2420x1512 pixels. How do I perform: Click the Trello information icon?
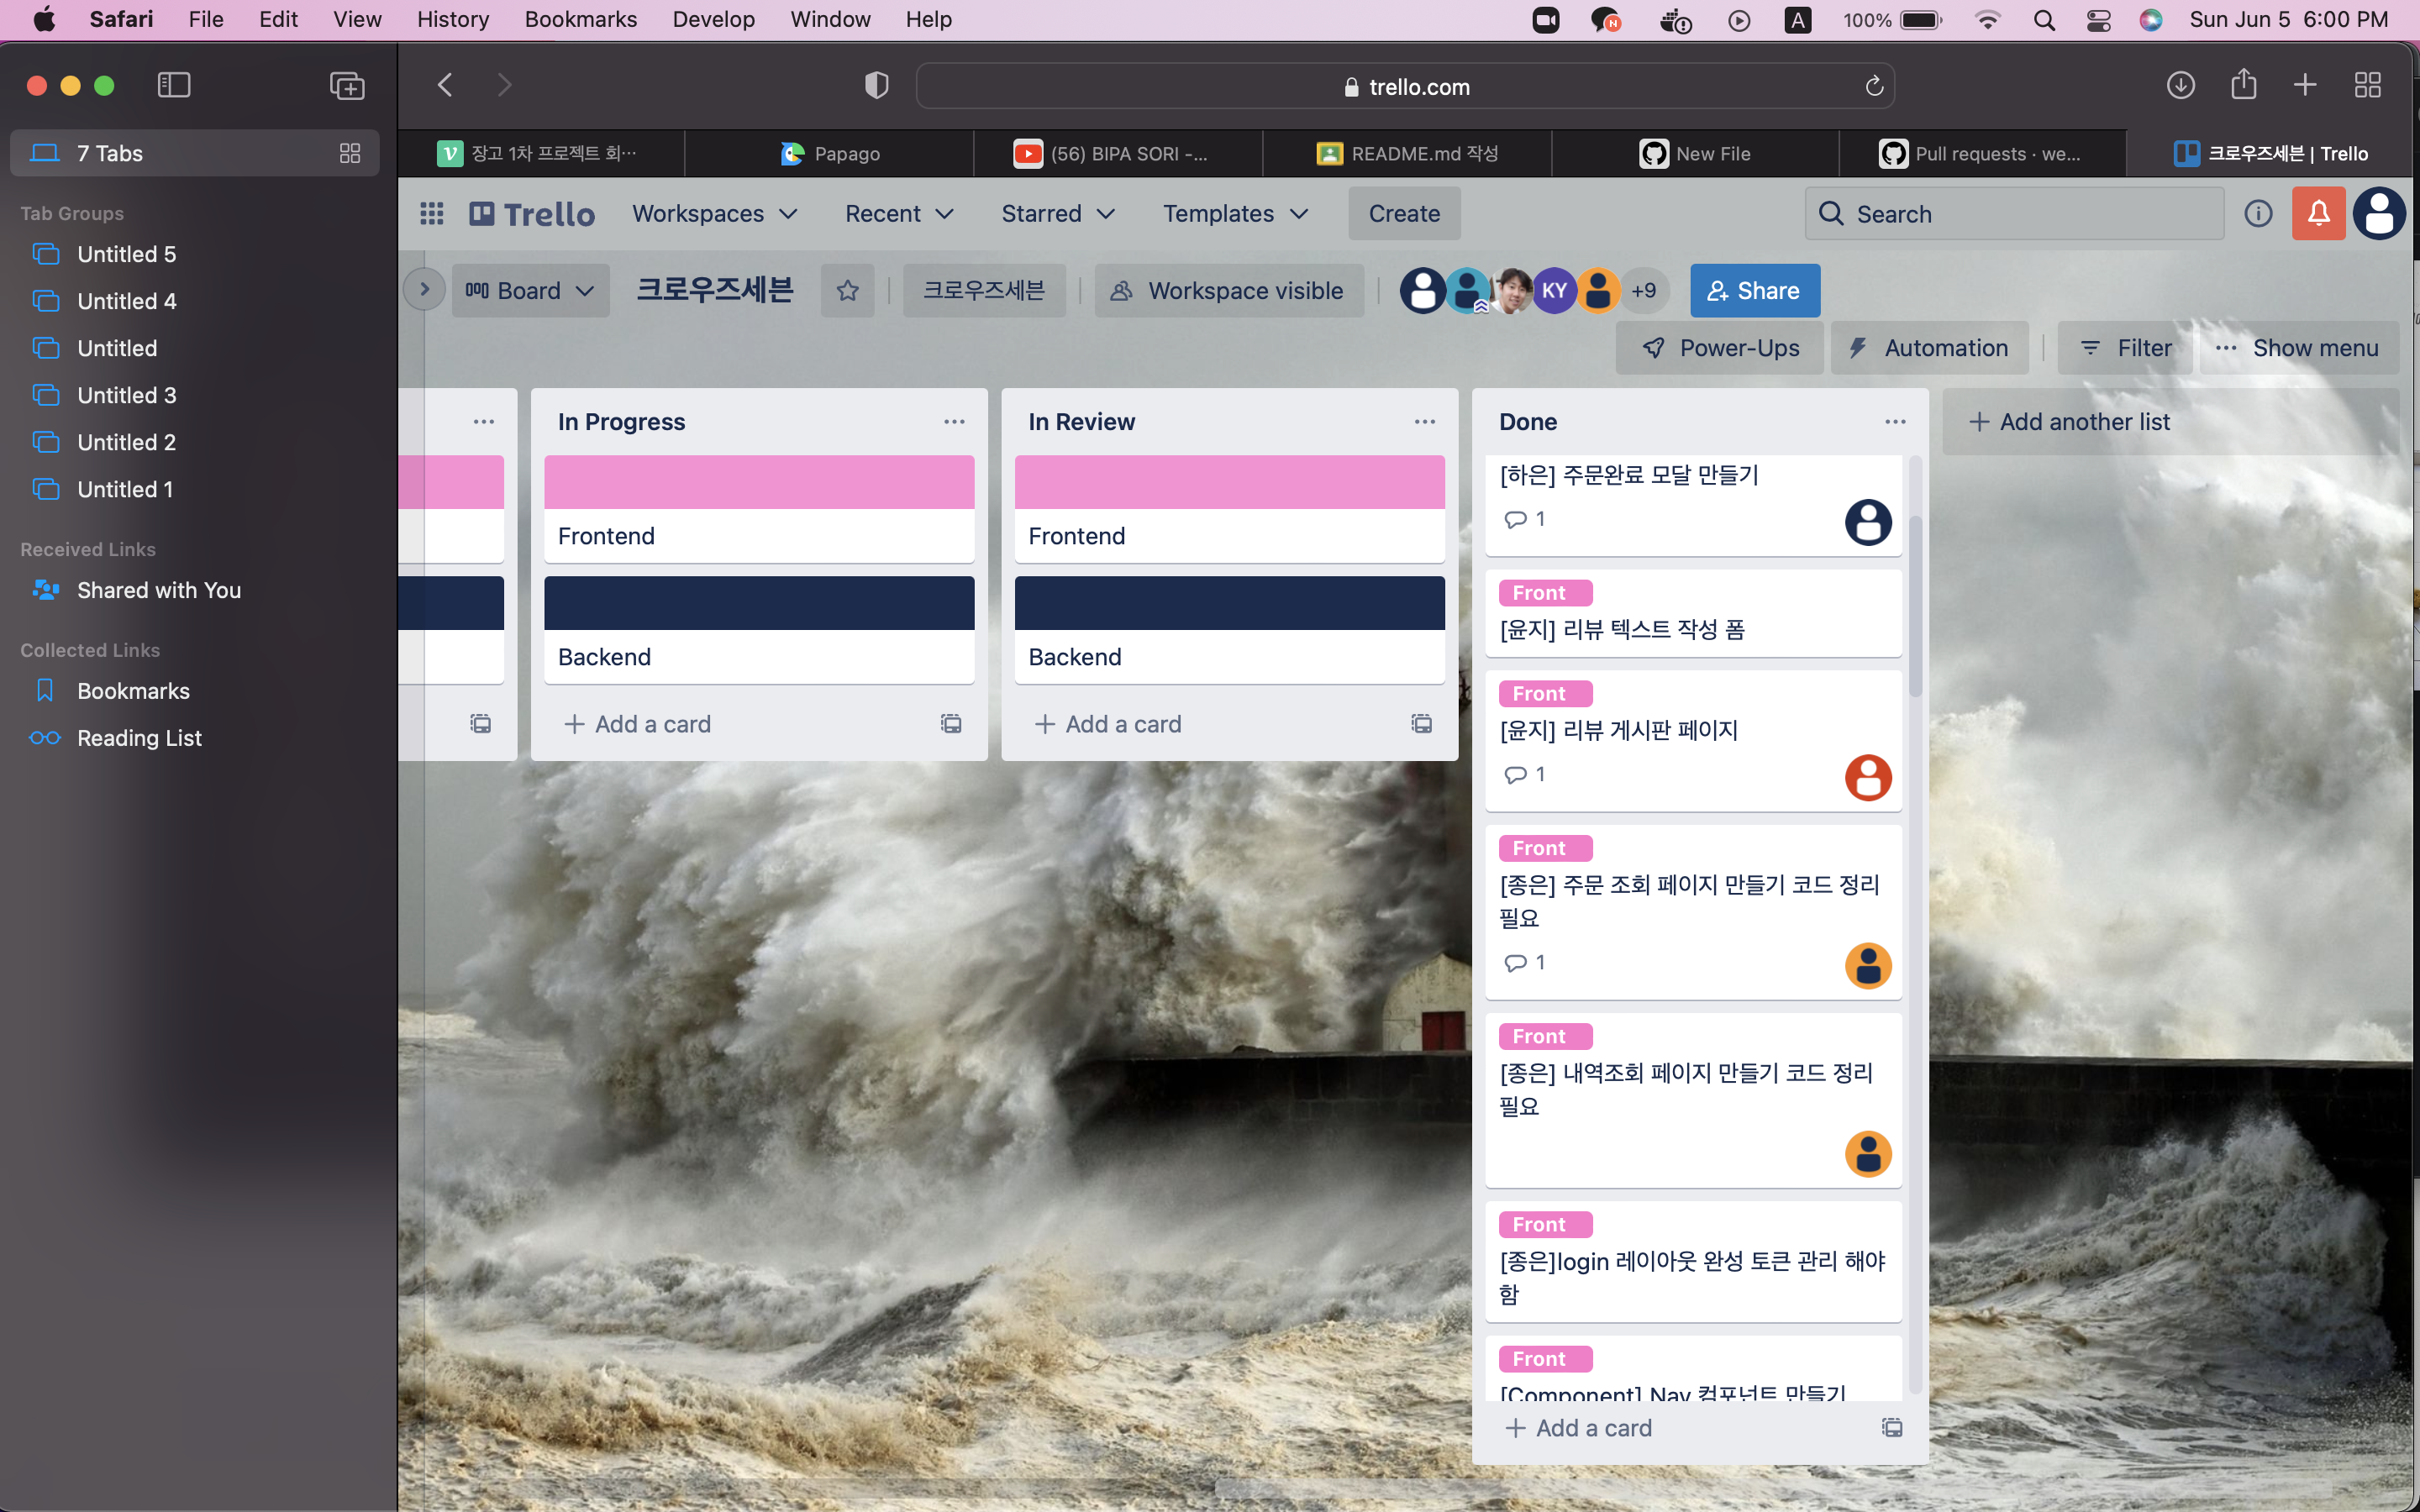2258,213
